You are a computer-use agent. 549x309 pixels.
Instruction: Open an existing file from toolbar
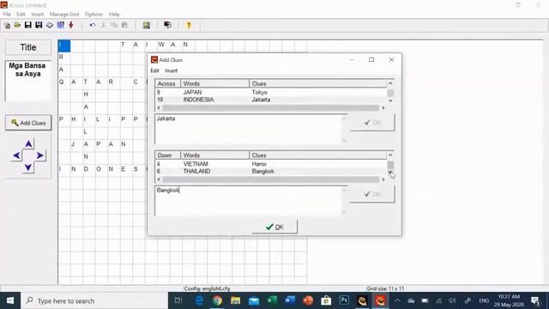(x=17, y=25)
